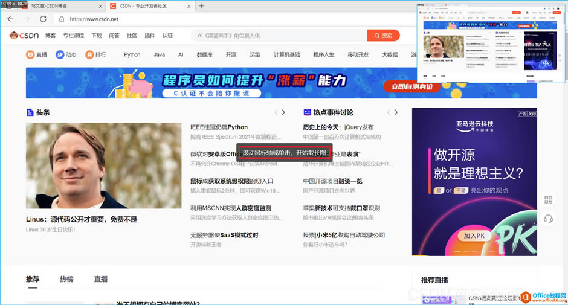Open the 动态 icon link
This screenshot has width=568, height=305.
click(x=66, y=54)
